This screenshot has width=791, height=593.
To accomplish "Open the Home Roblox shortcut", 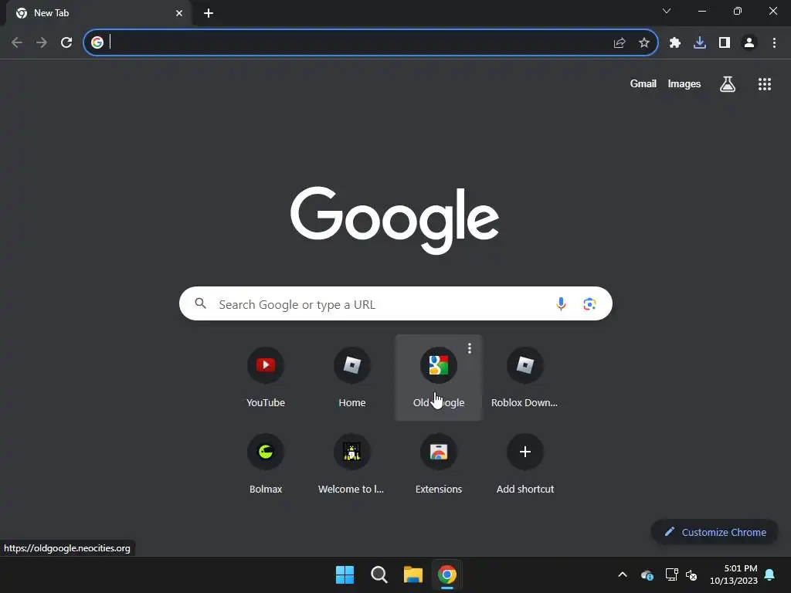I will 352,377.
